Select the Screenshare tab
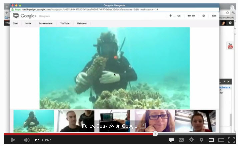This screenshot has height=146, width=238. coord(45,23)
